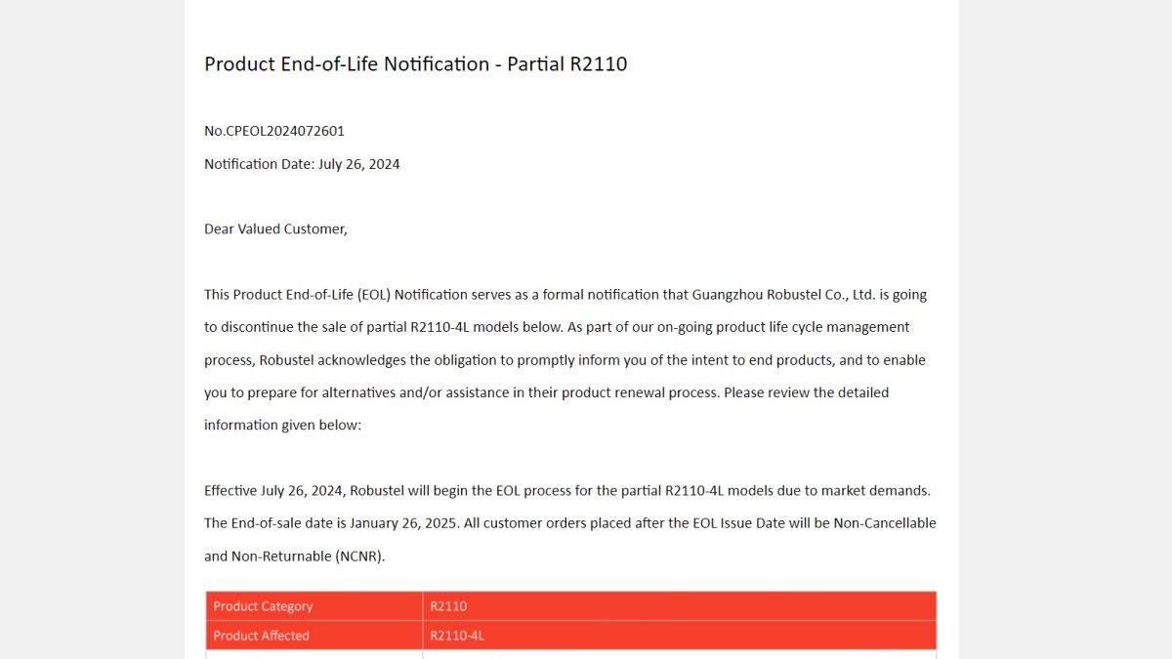
Task: Click the sentence starting 'Effective July 26, 2024'
Action: point(565,490)
